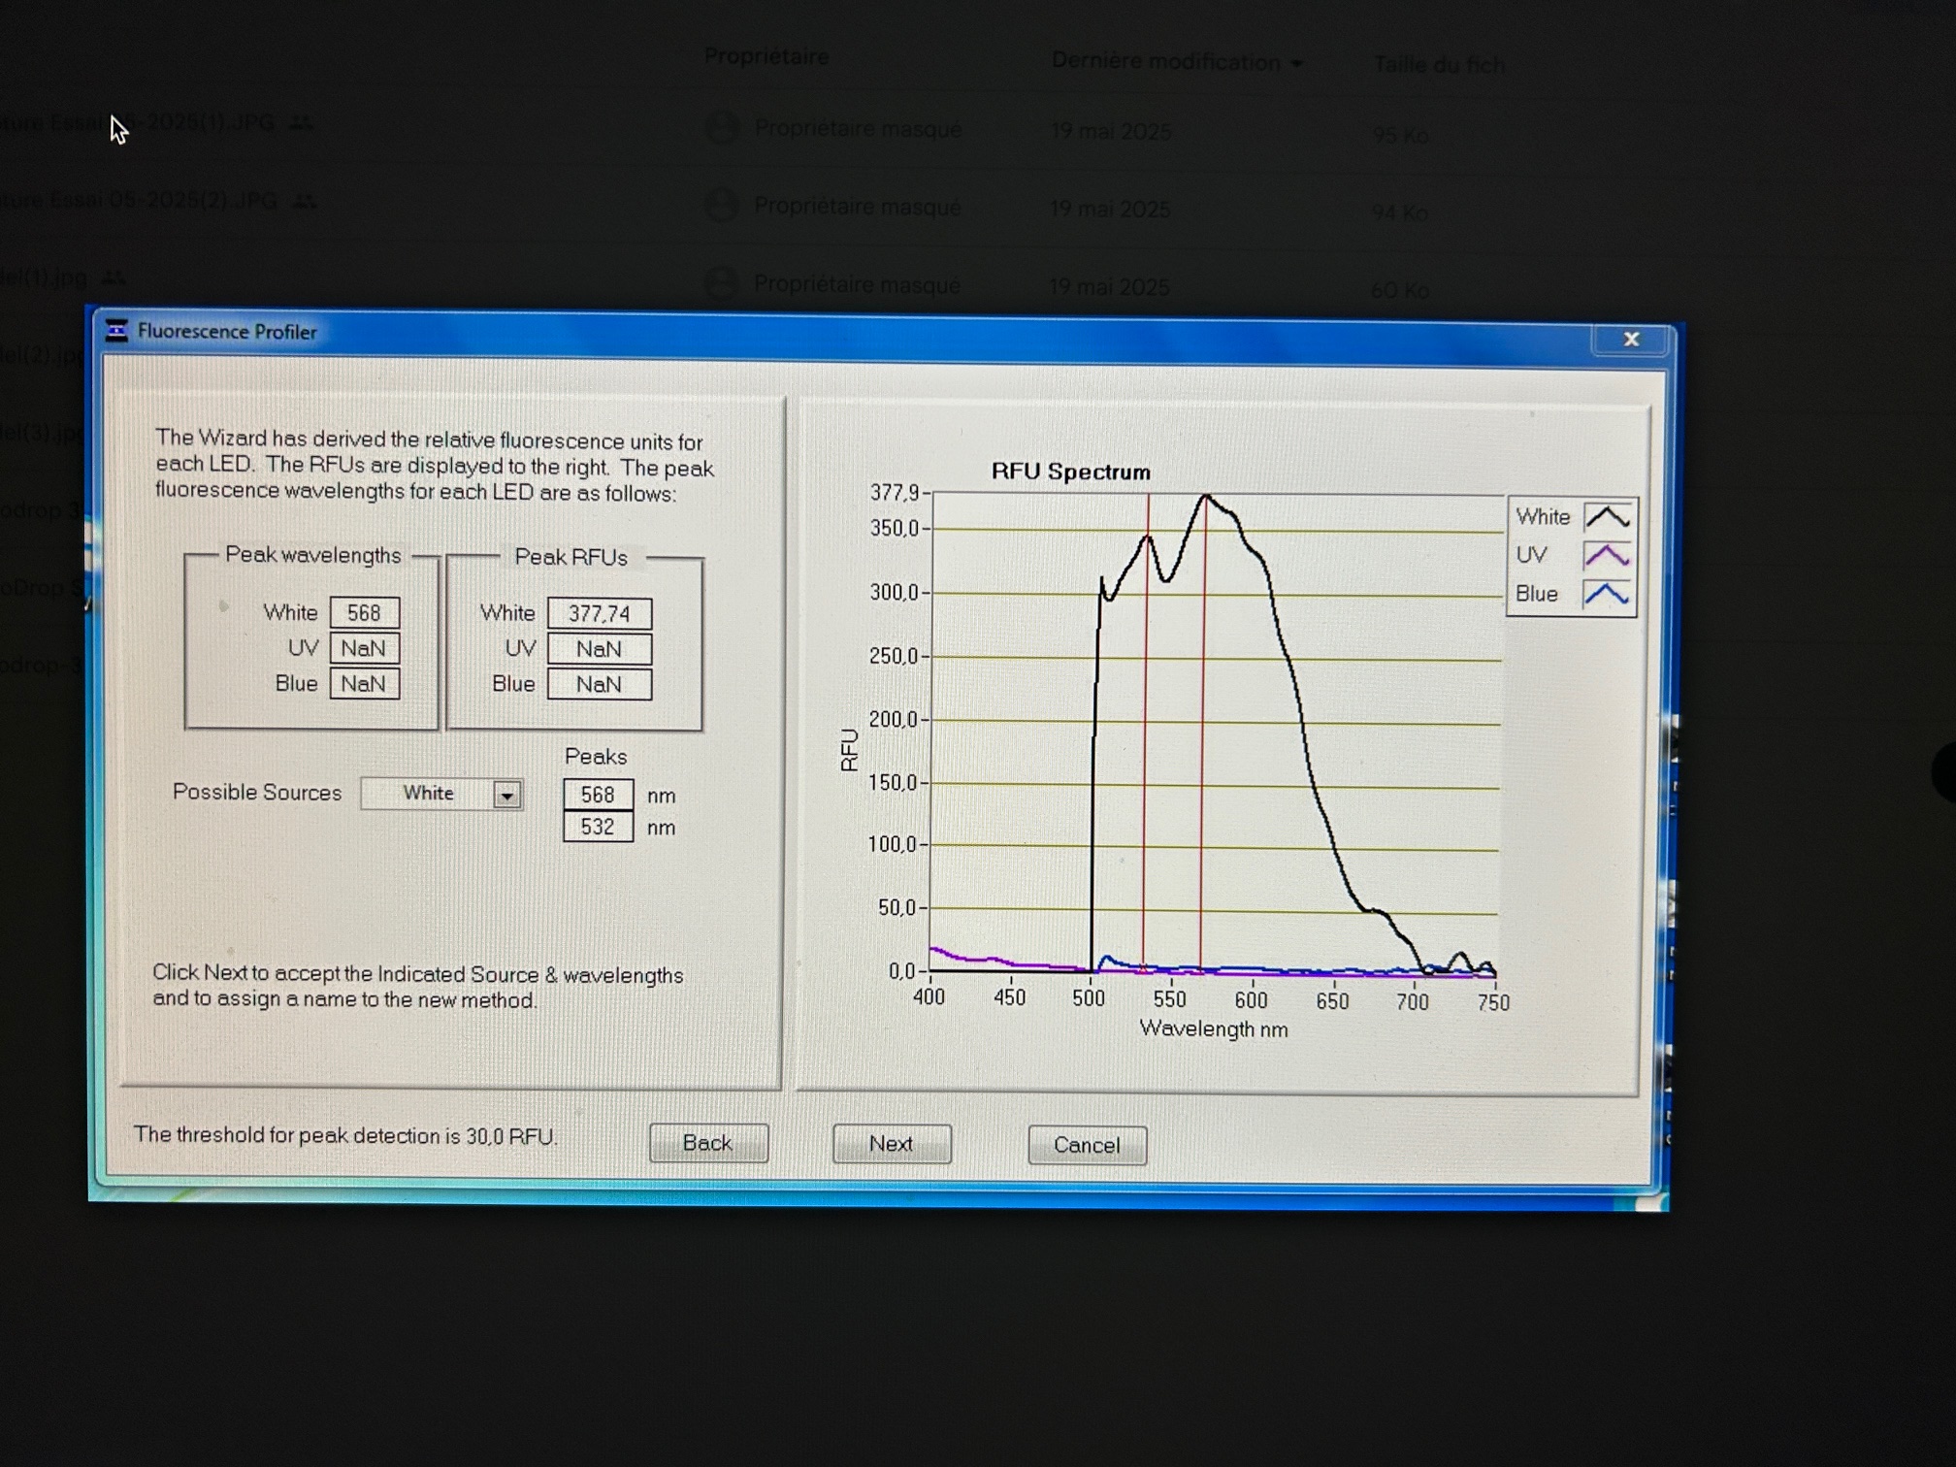Click the 568 nm peaks field

click(x=598, y=795)
